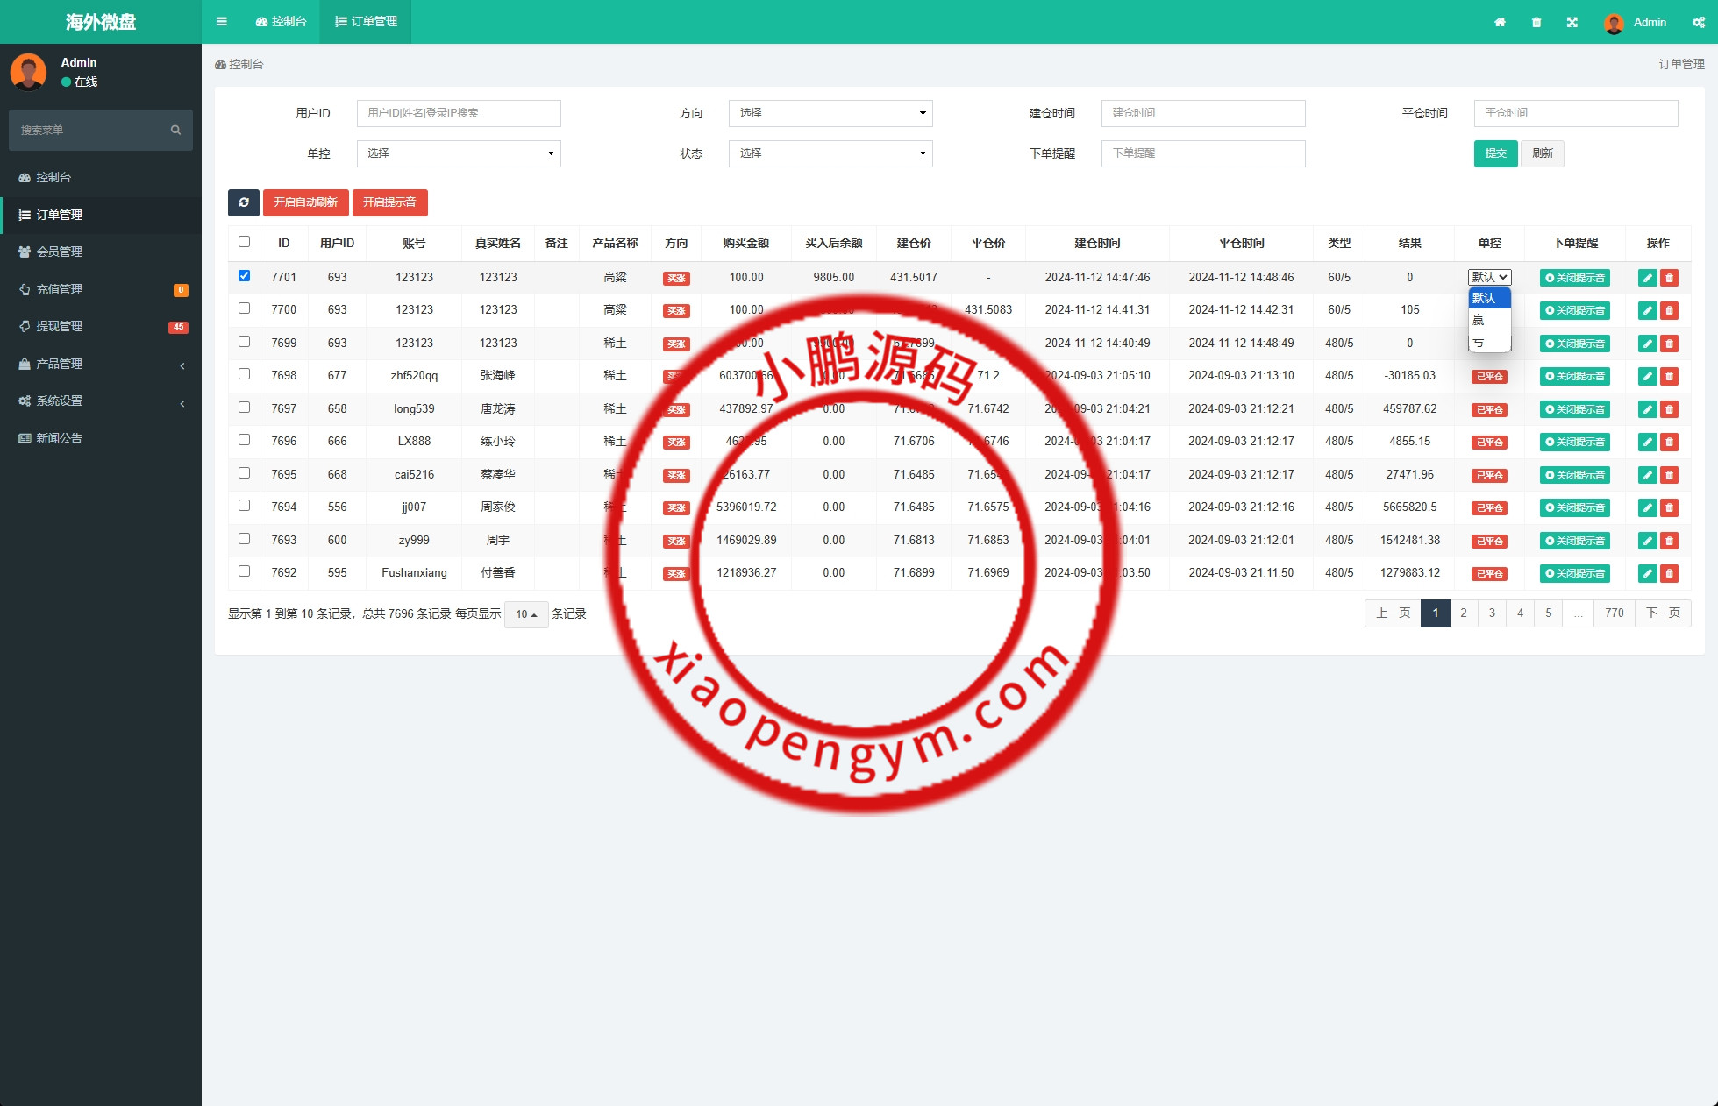Click the dark refresh icon above table

(x=243, y=202)
